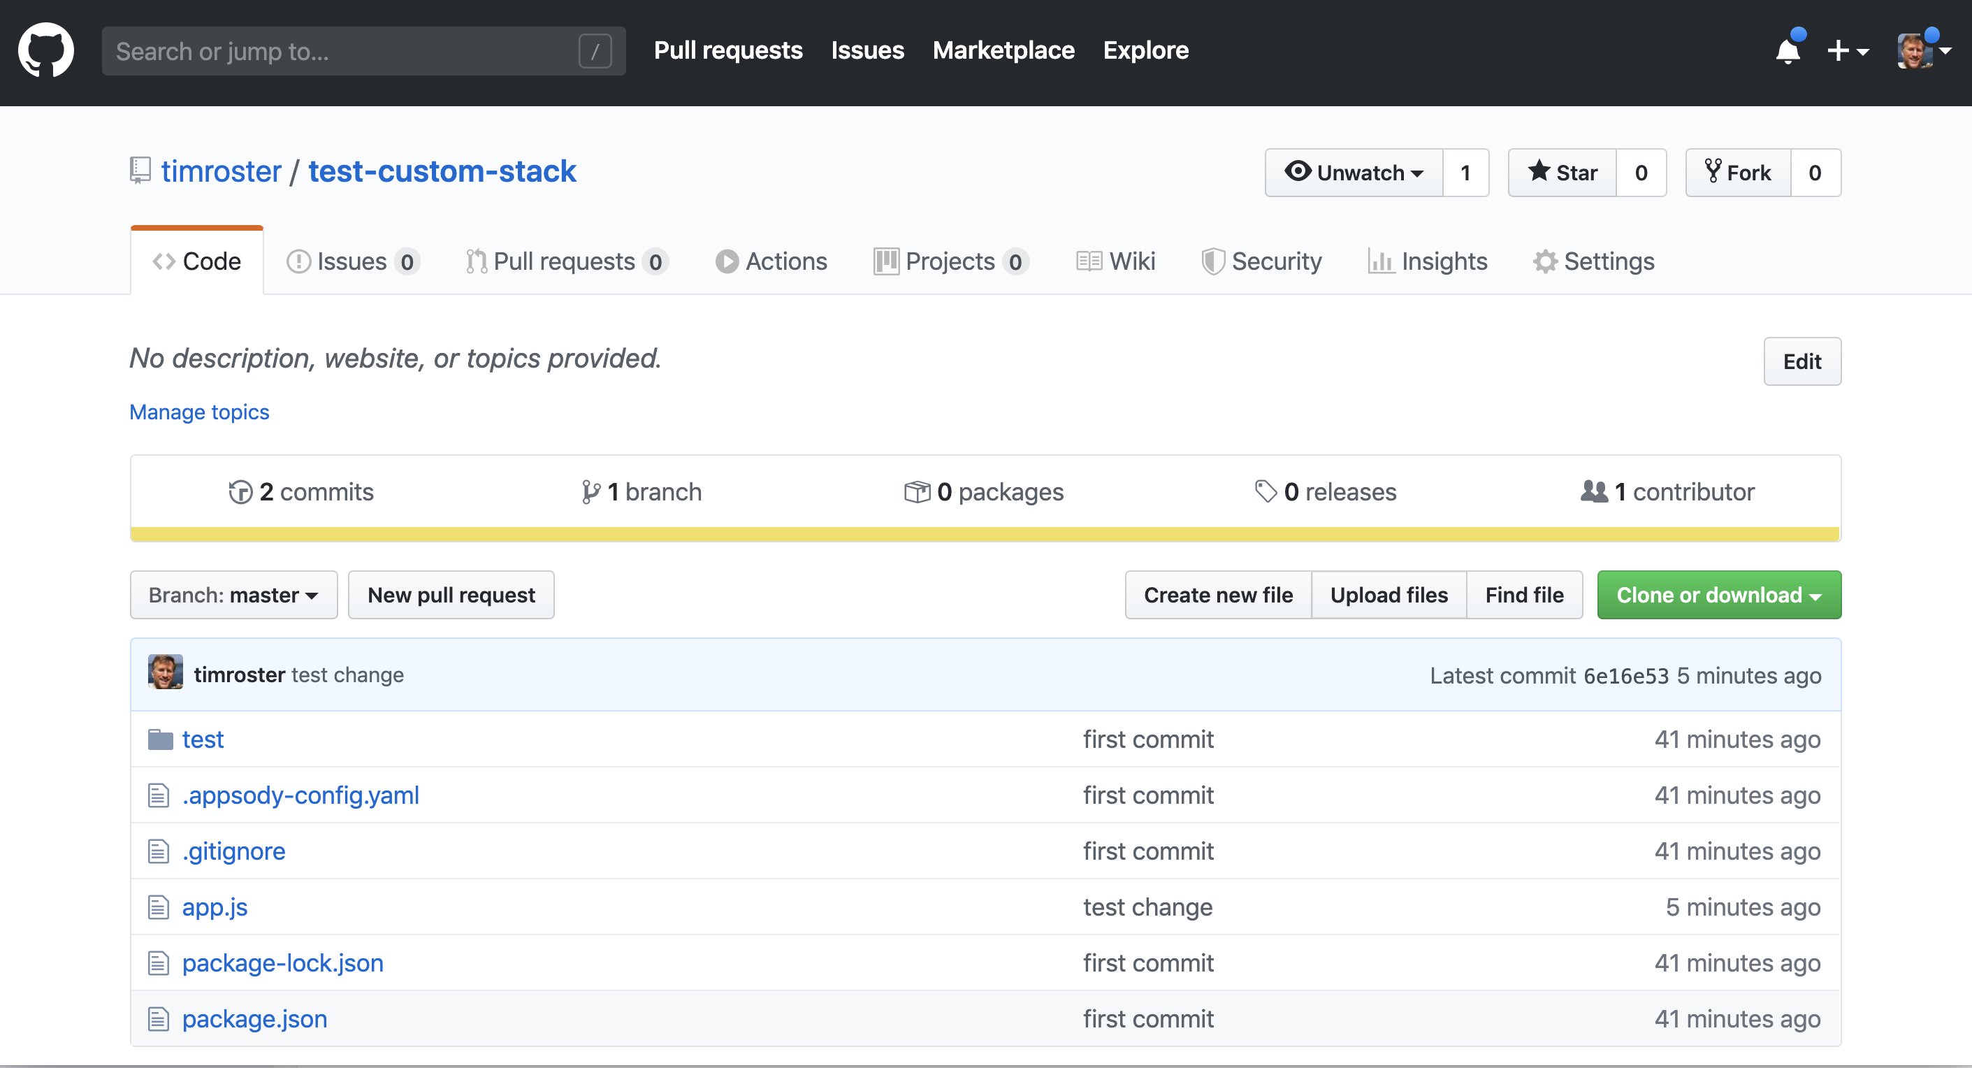Click Pull requests in top navigation
Image resolution: width=1972 pixels, height=1068 pixels.
728,50
